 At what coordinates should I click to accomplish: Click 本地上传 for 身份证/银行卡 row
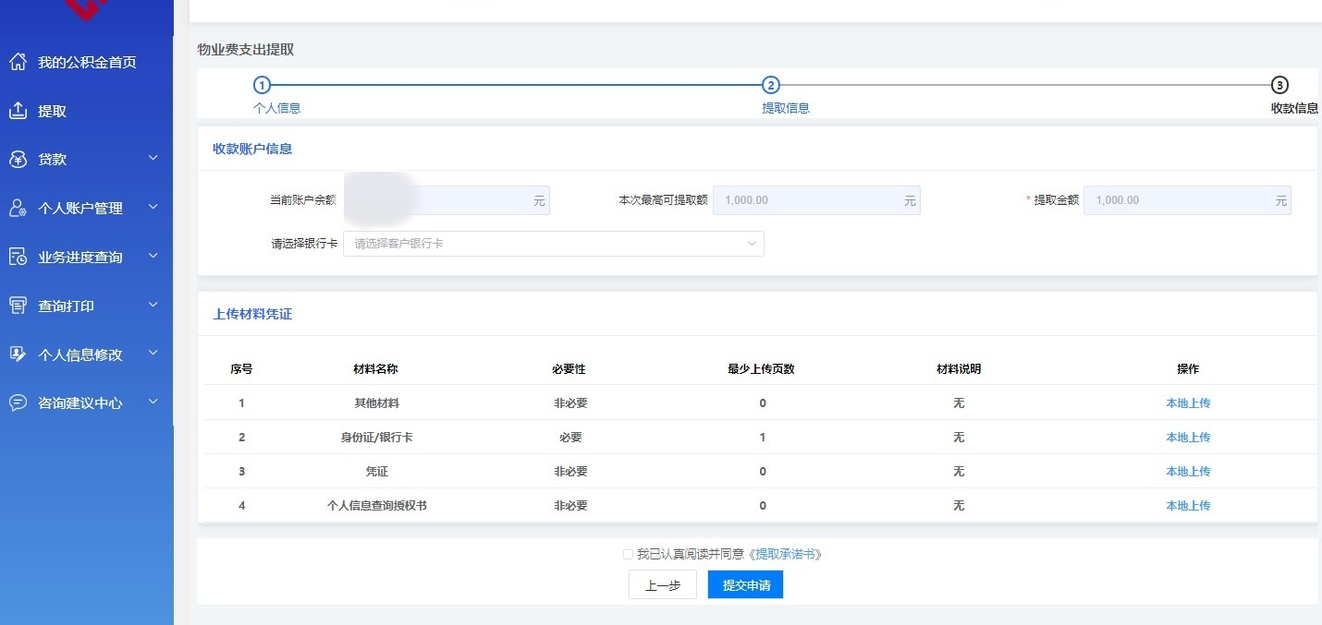pos(1187,438)
